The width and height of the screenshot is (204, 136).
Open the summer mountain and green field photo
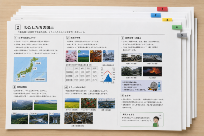84,56
